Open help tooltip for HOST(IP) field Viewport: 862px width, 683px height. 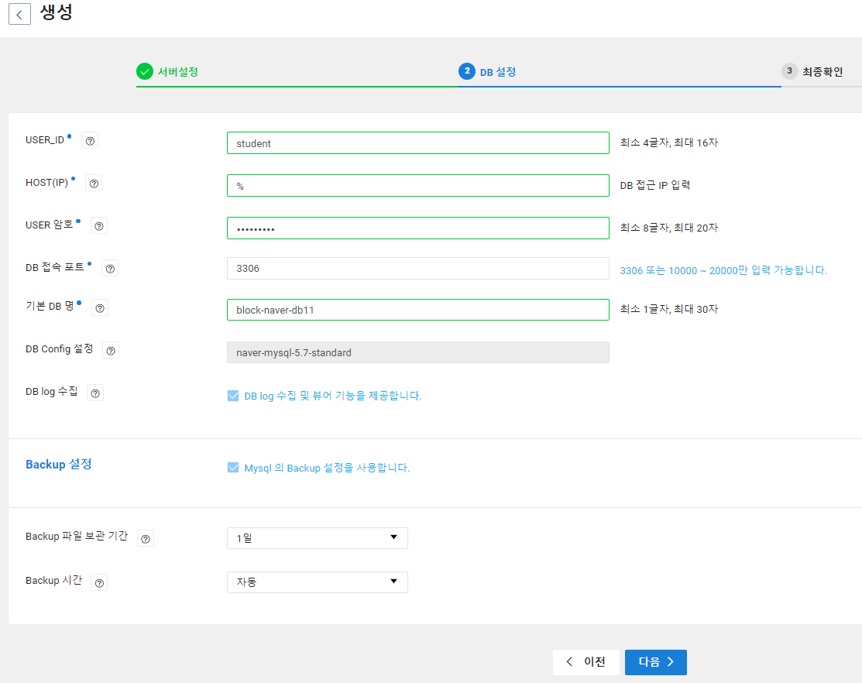point(94,183)
